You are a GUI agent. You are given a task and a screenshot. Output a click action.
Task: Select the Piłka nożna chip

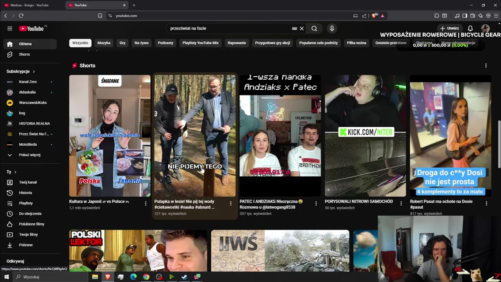pos(357,43)
